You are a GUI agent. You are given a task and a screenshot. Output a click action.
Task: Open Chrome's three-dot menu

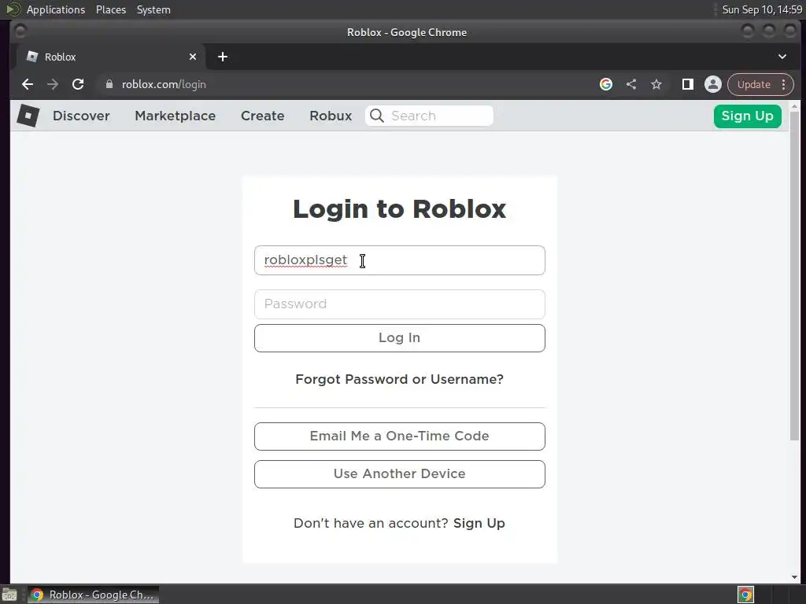pyautogui.click(x=784, y=84)
